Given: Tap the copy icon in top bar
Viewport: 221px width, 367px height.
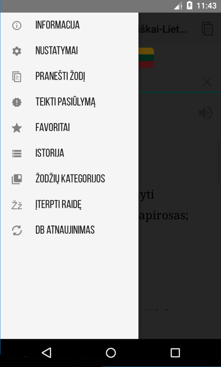Looking at the screenshot, I should point(207,29).
